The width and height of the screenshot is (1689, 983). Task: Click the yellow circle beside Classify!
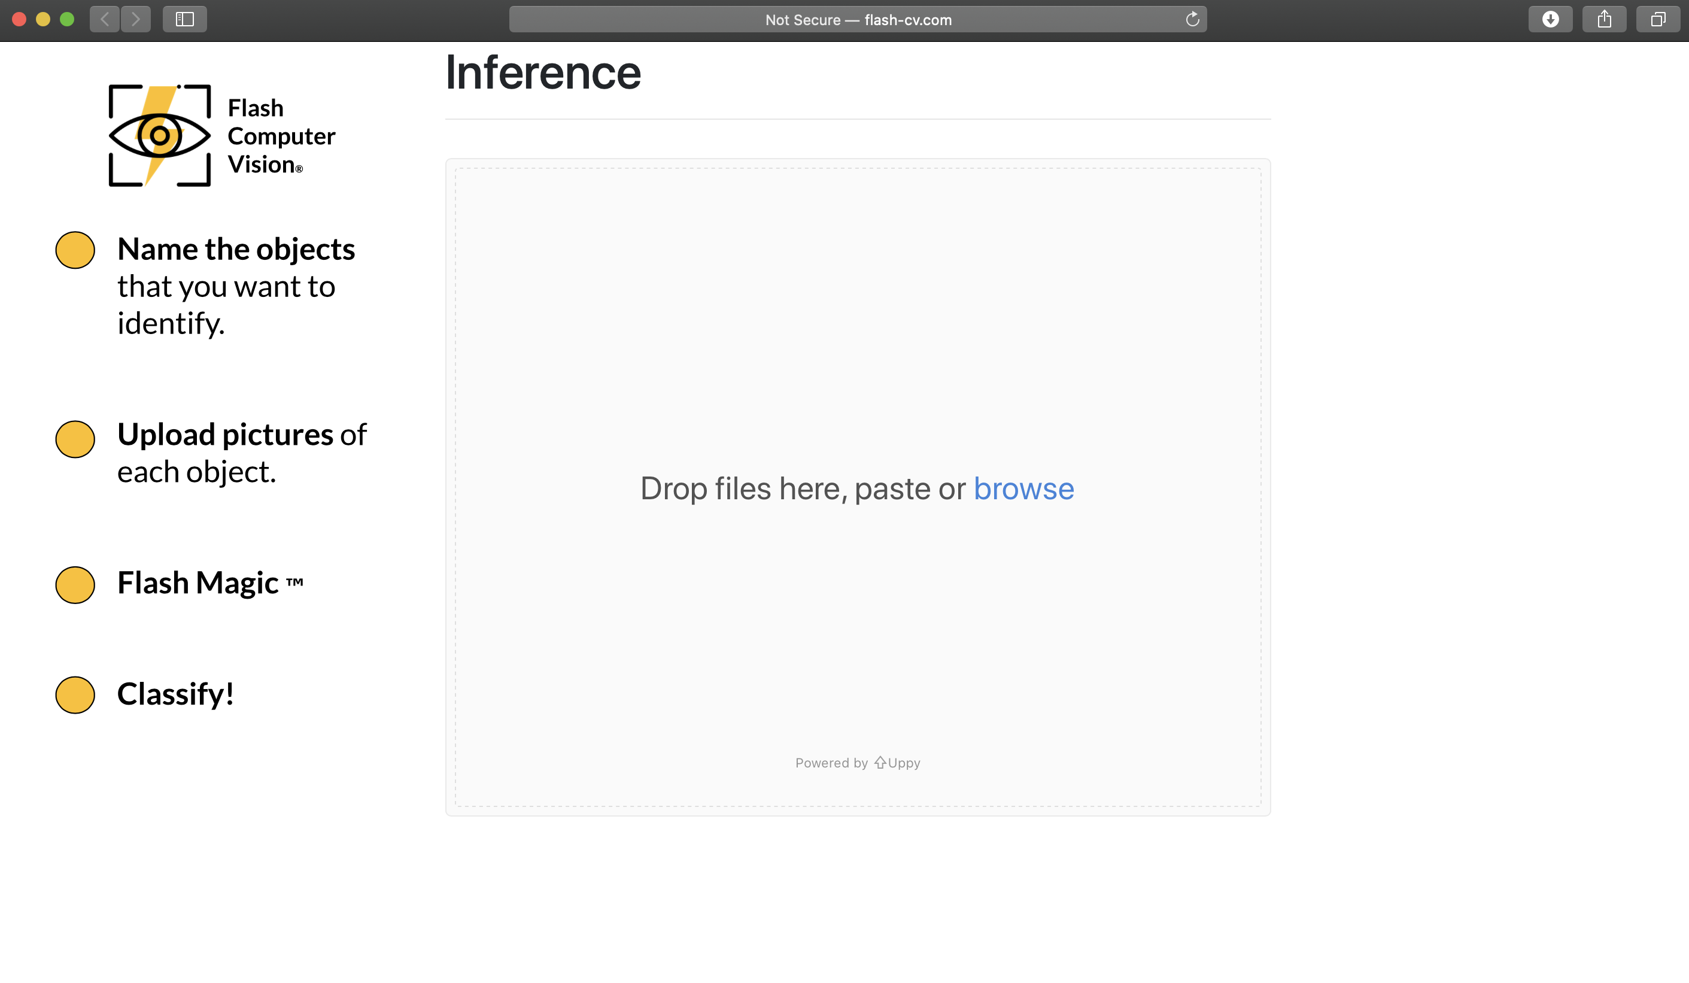coord(75,694)
